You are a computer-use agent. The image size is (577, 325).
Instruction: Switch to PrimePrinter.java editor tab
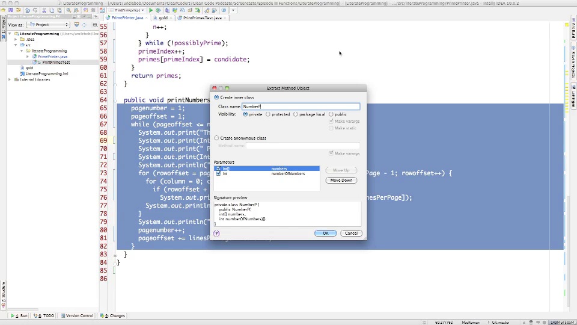point(127,17)
